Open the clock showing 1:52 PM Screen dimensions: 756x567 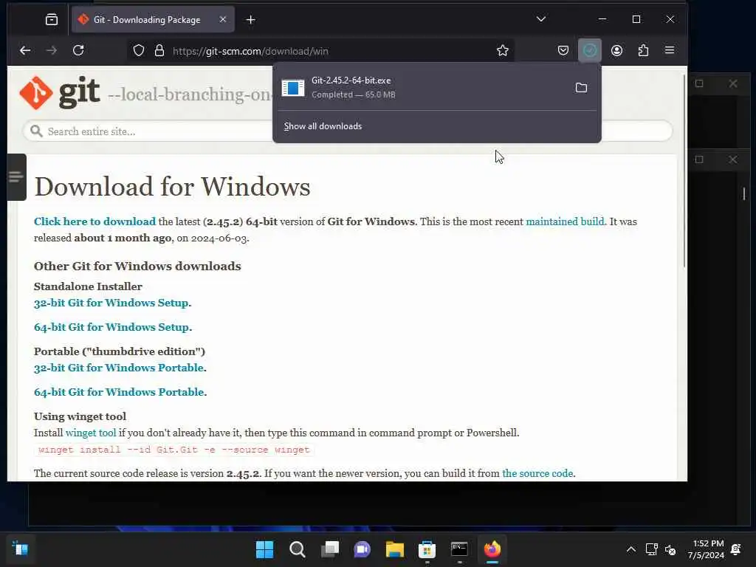(x=707, y=549)
